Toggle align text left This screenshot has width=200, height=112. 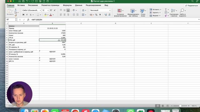[x=61, y=15]
